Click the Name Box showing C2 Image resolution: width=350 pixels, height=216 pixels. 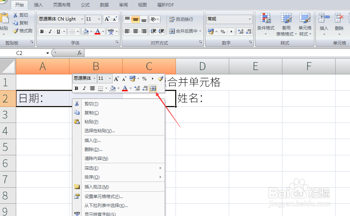(x=22, y=52)
